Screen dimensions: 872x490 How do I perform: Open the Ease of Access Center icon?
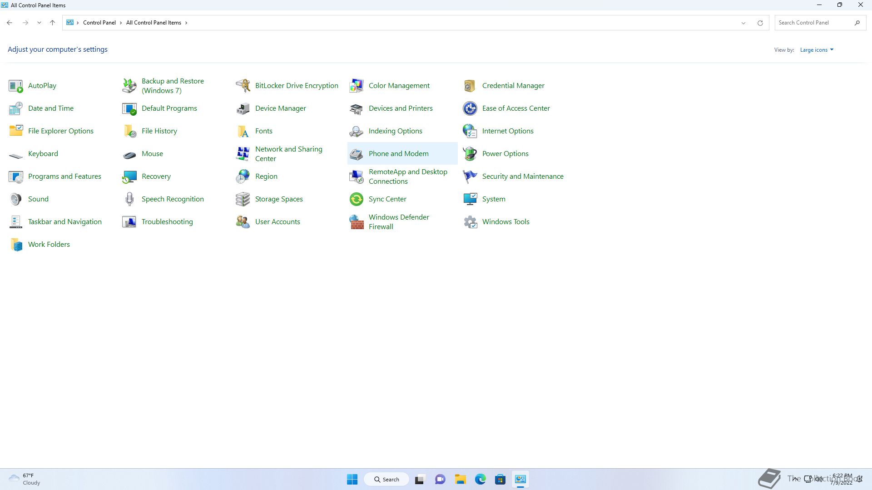(x=470, y=108)
